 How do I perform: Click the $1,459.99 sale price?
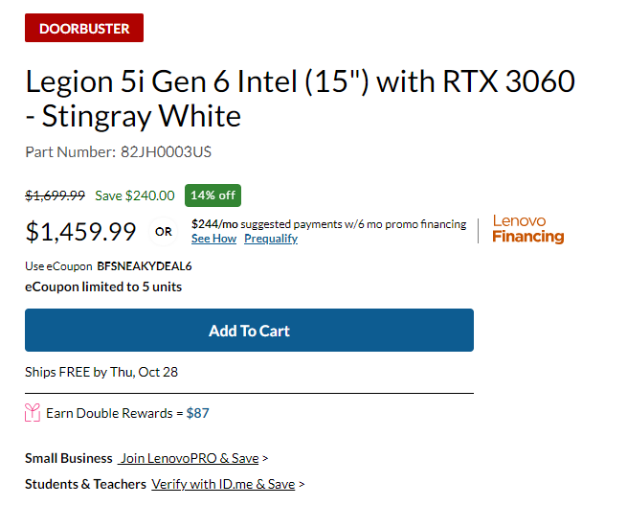[x=80, y=231]
